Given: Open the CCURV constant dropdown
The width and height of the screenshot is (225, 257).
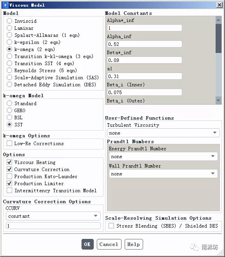Looking at the screenshot, I should 53,216.
